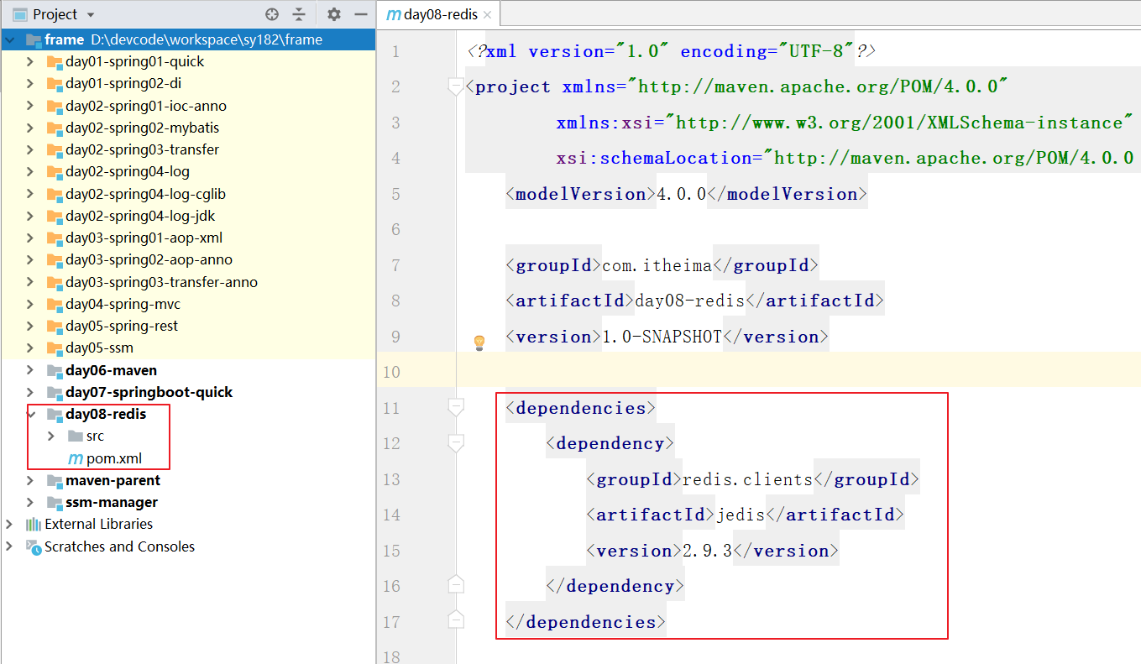Viewport: 1141px width, 664px height.
Task: Click the Maven icon beside pom.xml
Action: pos(75,458)
